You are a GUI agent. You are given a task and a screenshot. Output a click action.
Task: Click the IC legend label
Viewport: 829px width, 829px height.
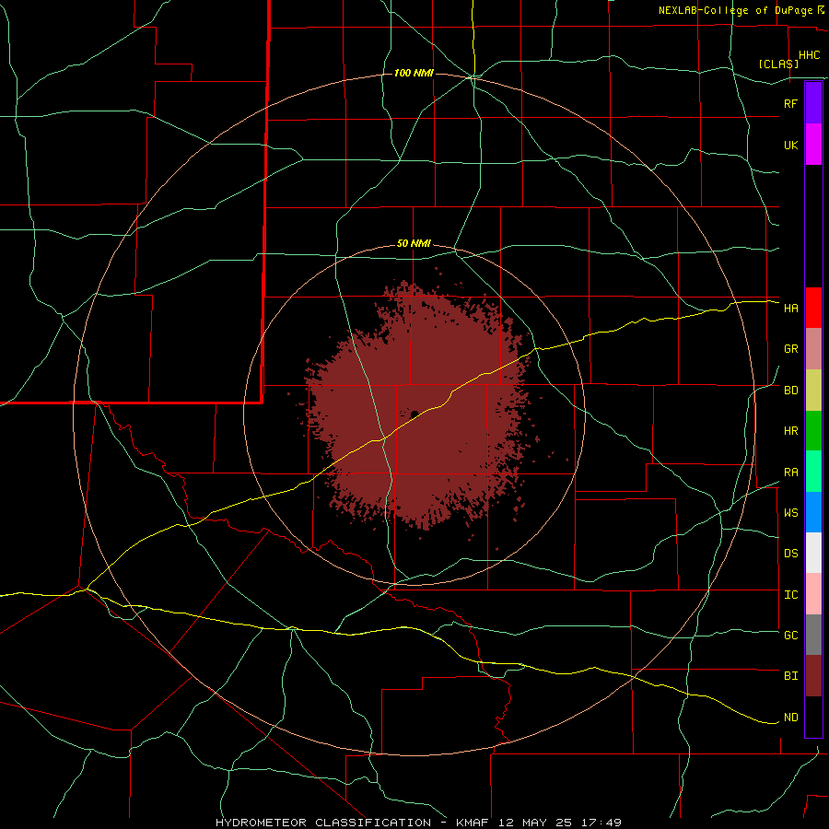pos(790,595)
